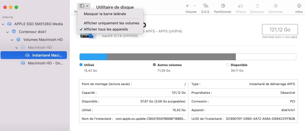Click the 121,12 Go capacity box
The width and height of the screenshot is (305, 131).
[279, 29]
